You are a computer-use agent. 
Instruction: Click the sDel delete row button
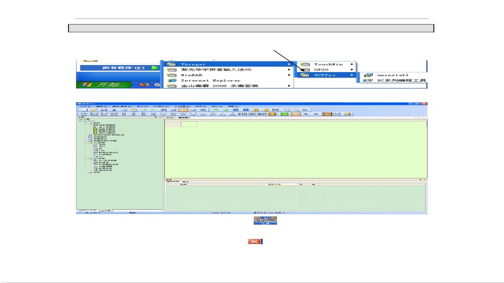click(x=114, y=114)
